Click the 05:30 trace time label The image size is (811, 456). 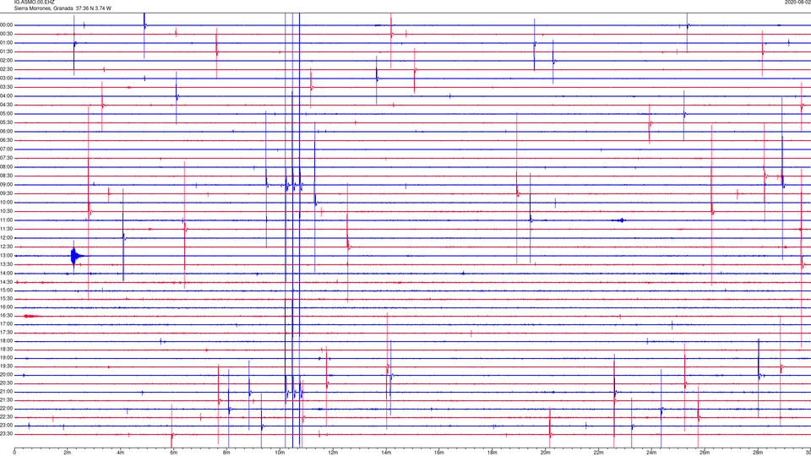click(7, 122)
